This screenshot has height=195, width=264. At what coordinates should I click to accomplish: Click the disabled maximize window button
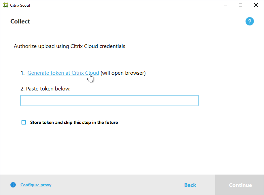[240, 5]
